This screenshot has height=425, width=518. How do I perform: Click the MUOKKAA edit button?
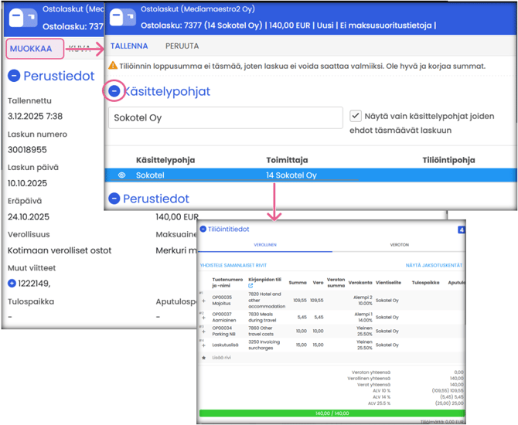click(x=31, y=49)
